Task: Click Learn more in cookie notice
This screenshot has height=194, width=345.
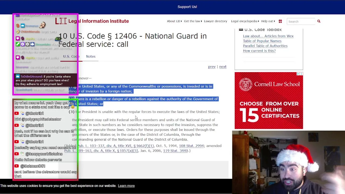Action: (x=126, y=186)
